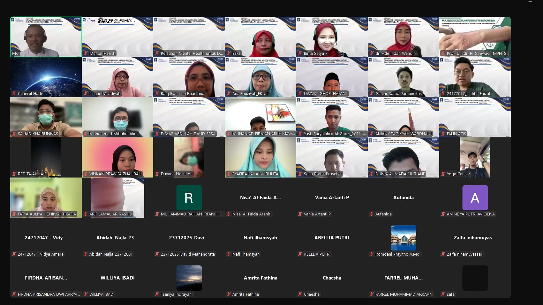Select Aufanida's avatar tile
Screen dimensions: 543x305
403,198
